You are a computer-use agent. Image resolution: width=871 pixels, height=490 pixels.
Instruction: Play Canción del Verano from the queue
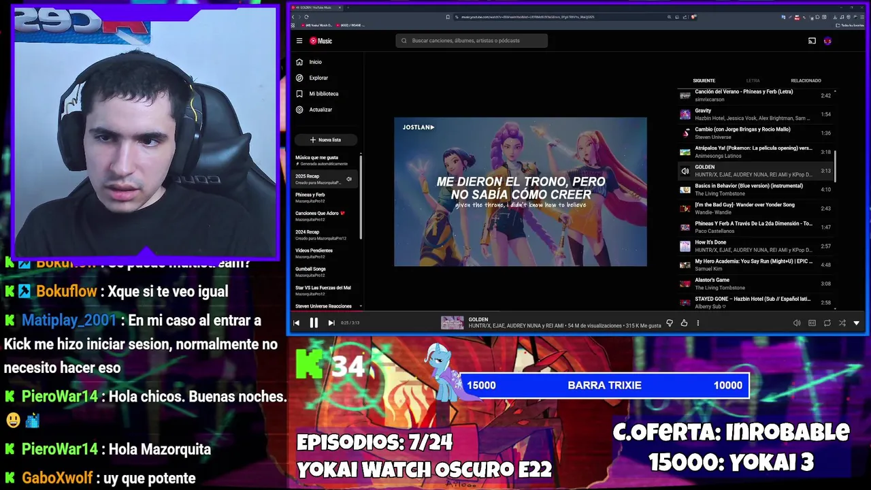(x=755, y=95)
